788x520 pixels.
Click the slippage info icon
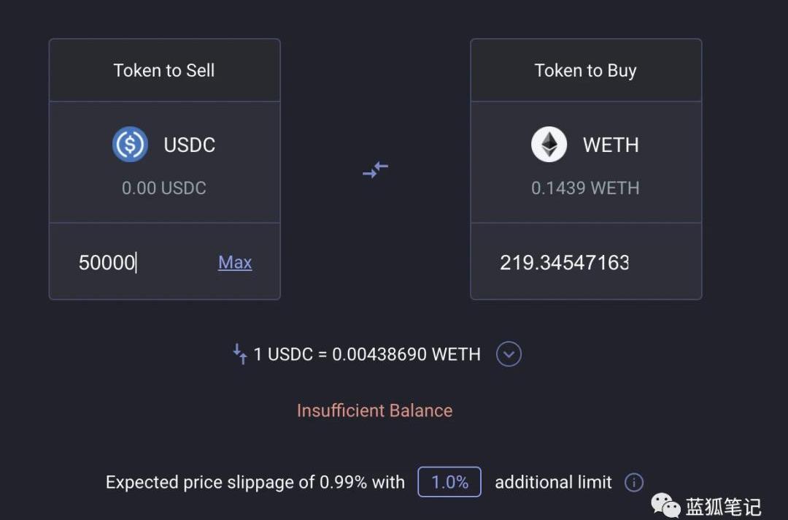[x=634, y=482]
